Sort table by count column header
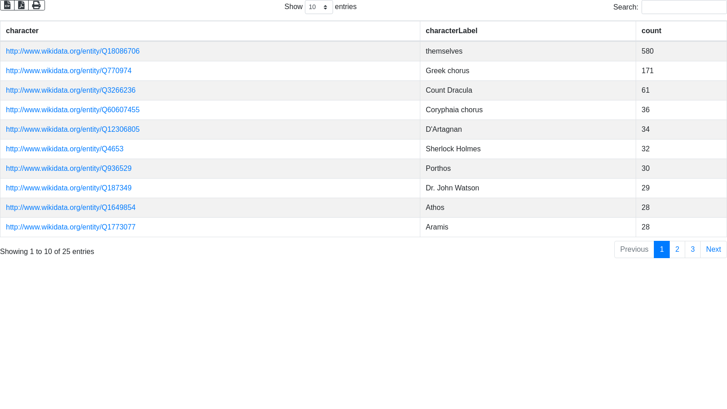 pos(651,31)
